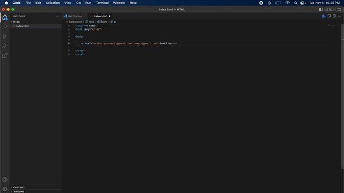Expand the TIMELINE section

coord(36,191)
